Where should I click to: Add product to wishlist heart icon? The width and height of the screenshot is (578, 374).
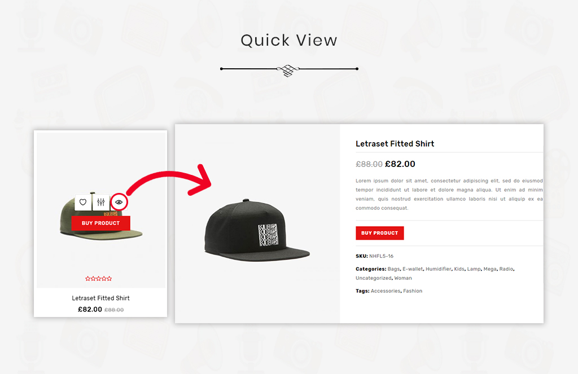83,202
